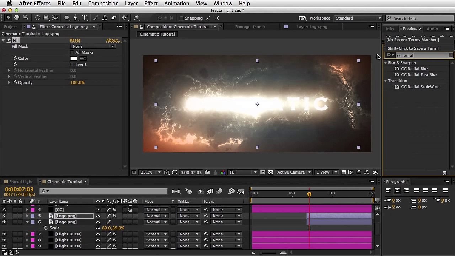Switch to the Fractal Light timeline tab

21,182
